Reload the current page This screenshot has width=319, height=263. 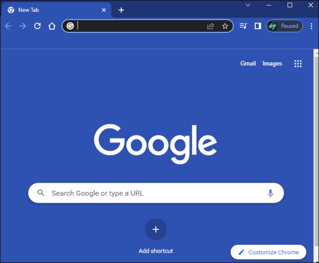point(37,26)
